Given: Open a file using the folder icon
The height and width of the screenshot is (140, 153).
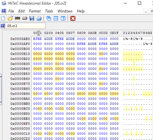Looking at the screenshot, I should pyautogui.click(x=10, y=18).
